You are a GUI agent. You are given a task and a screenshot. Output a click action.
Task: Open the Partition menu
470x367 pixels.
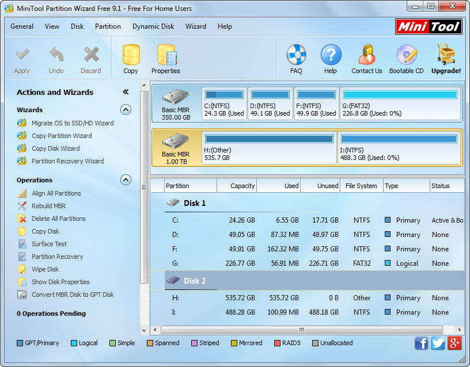(x=108, y=26)
